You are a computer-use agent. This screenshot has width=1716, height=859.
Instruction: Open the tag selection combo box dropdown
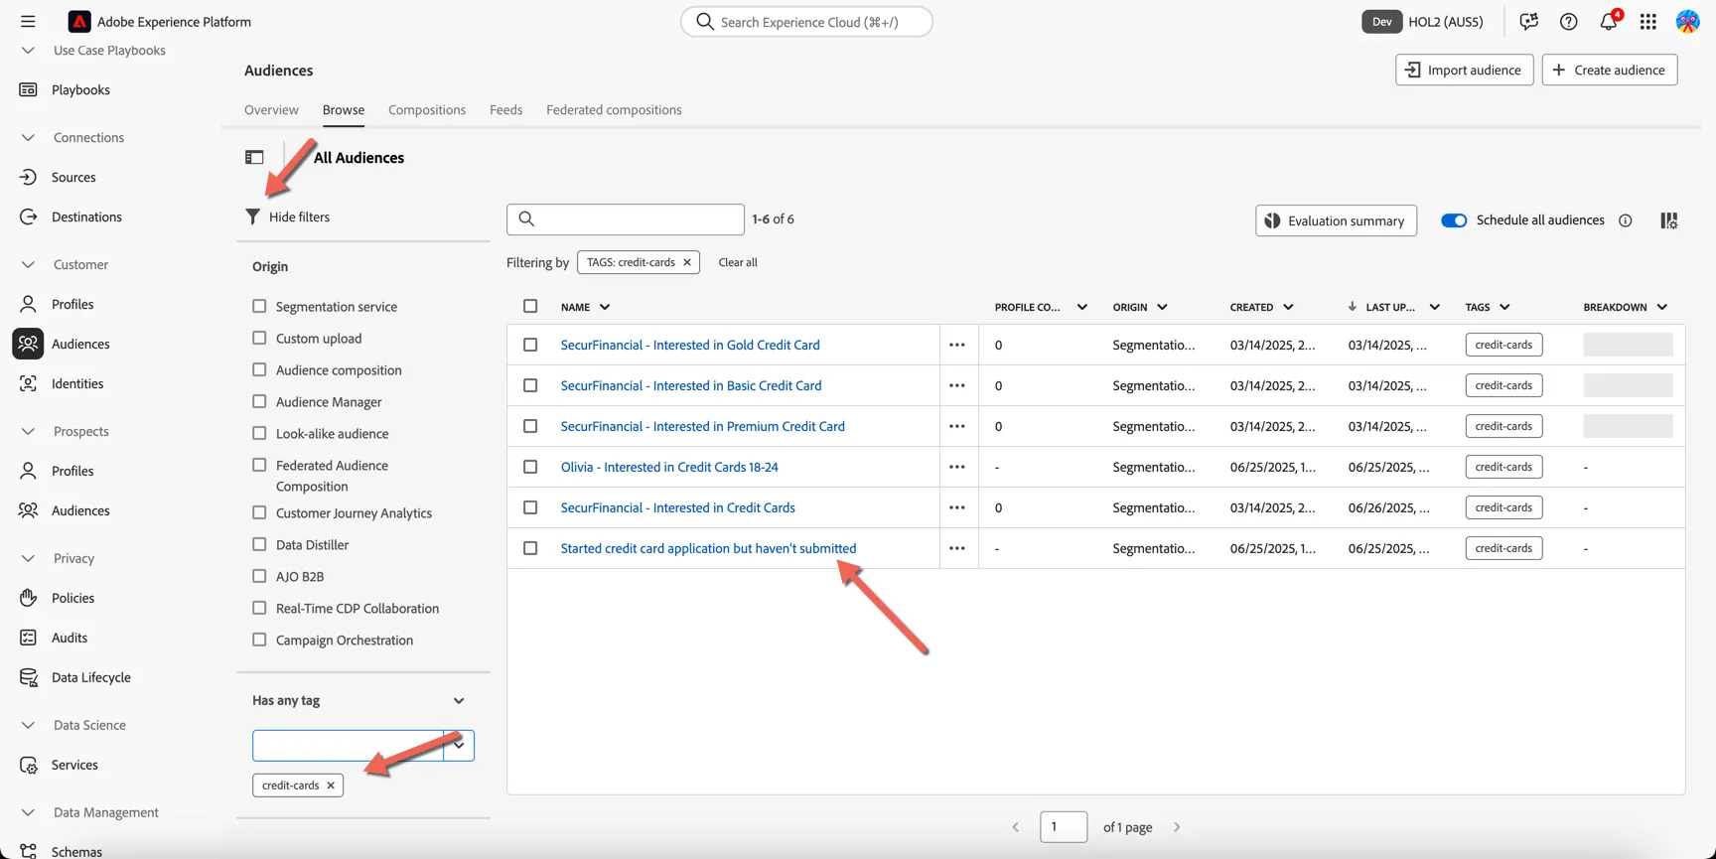pyautogui.click(x=459, y=745)
